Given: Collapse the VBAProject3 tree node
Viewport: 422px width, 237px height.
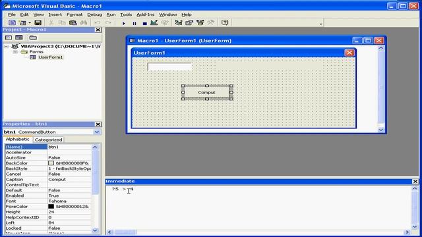Looking at the screenshot, I should click(7, 46).
